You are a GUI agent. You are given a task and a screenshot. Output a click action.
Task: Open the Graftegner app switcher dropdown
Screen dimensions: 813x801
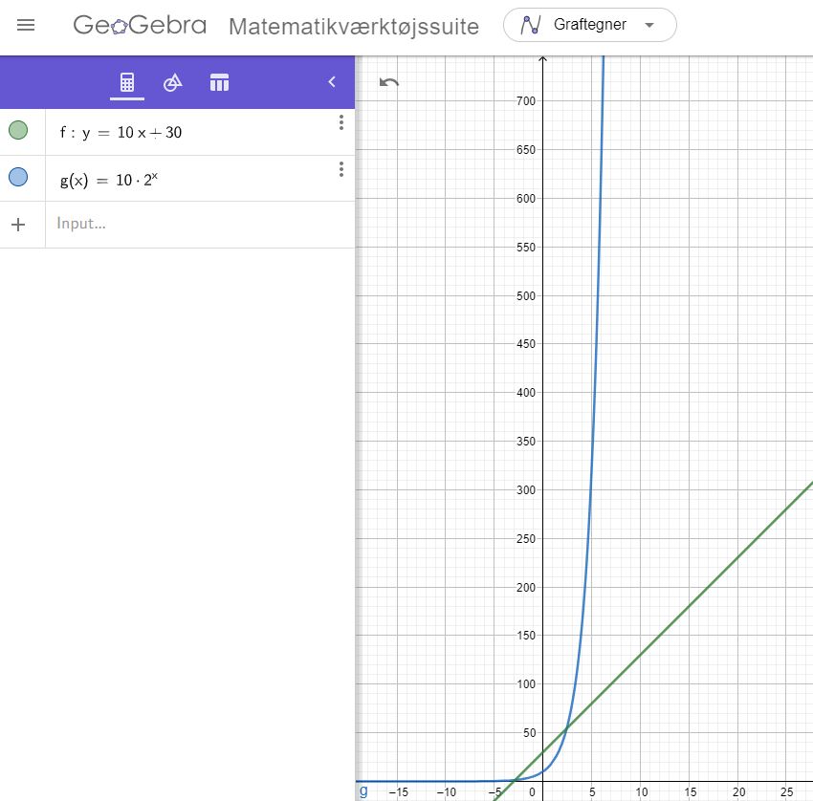589,25
